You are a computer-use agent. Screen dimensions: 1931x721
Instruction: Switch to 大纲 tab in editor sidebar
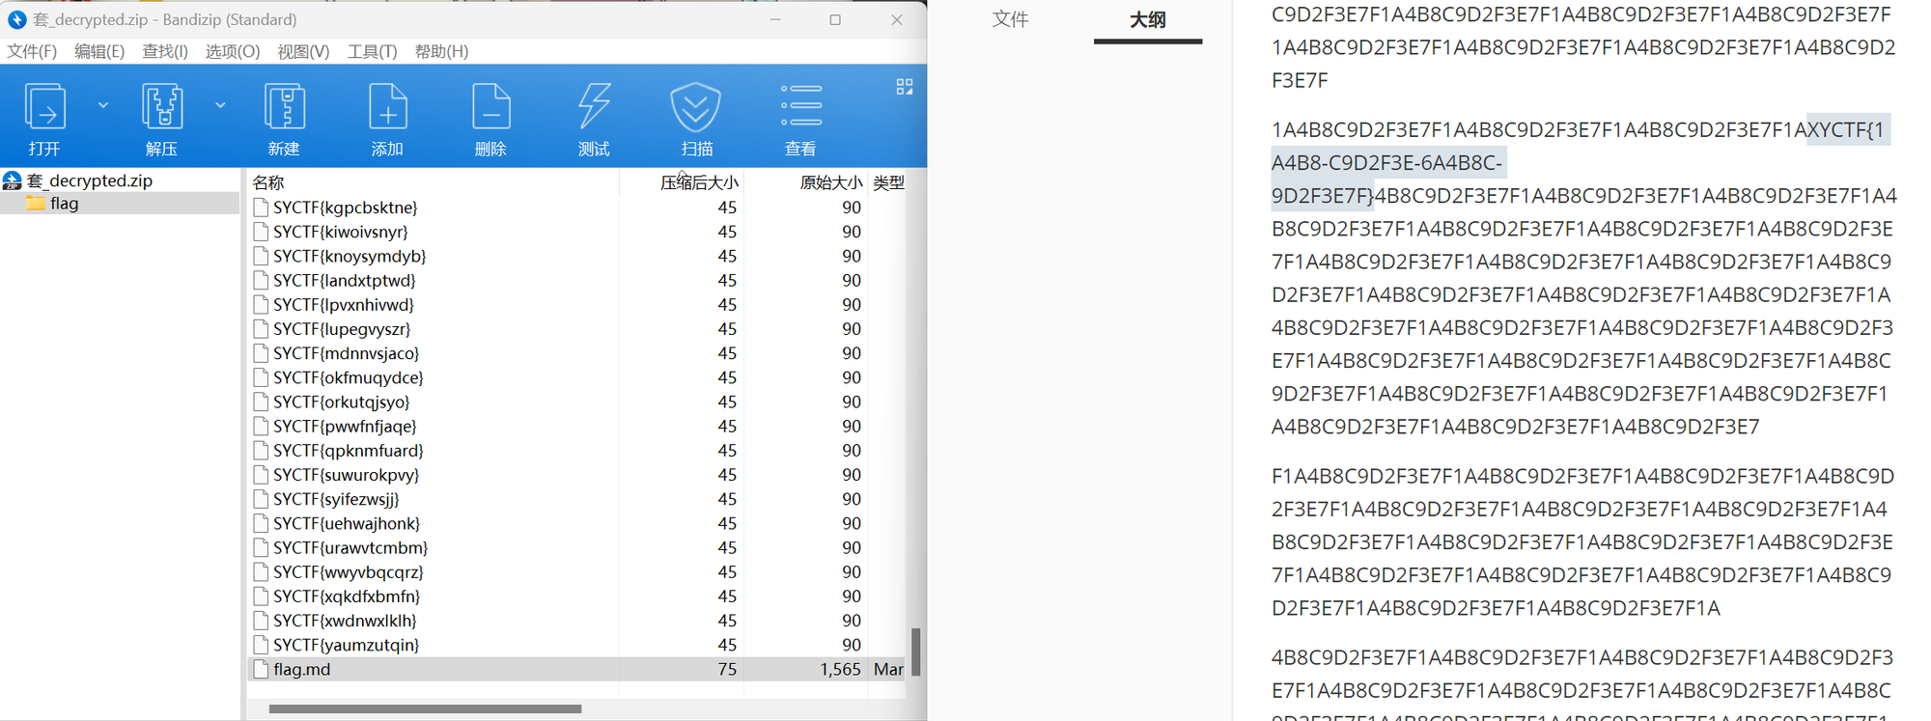pyautogui.click(x=1147, y=19)
